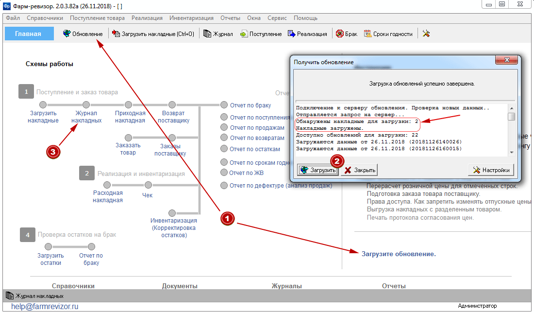This screenshot has width=534, height=313.
Task: Click the globe icon on the dialog's Загрузить button
Action: pos(304,170)
